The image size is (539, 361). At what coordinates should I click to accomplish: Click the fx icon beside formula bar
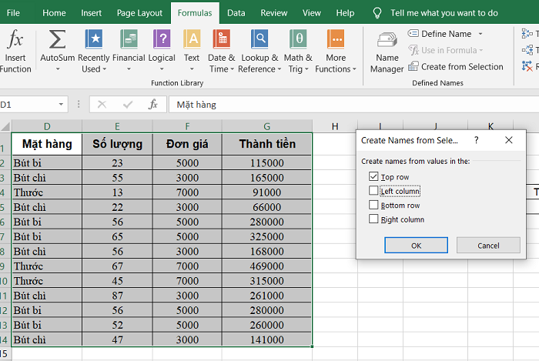[153, 104]
